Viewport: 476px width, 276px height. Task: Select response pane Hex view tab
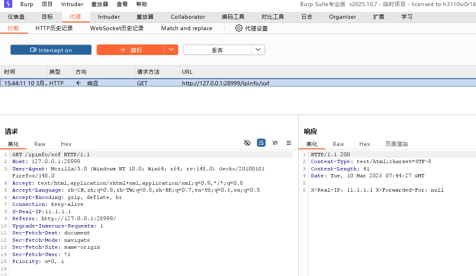tap(365, 144)
